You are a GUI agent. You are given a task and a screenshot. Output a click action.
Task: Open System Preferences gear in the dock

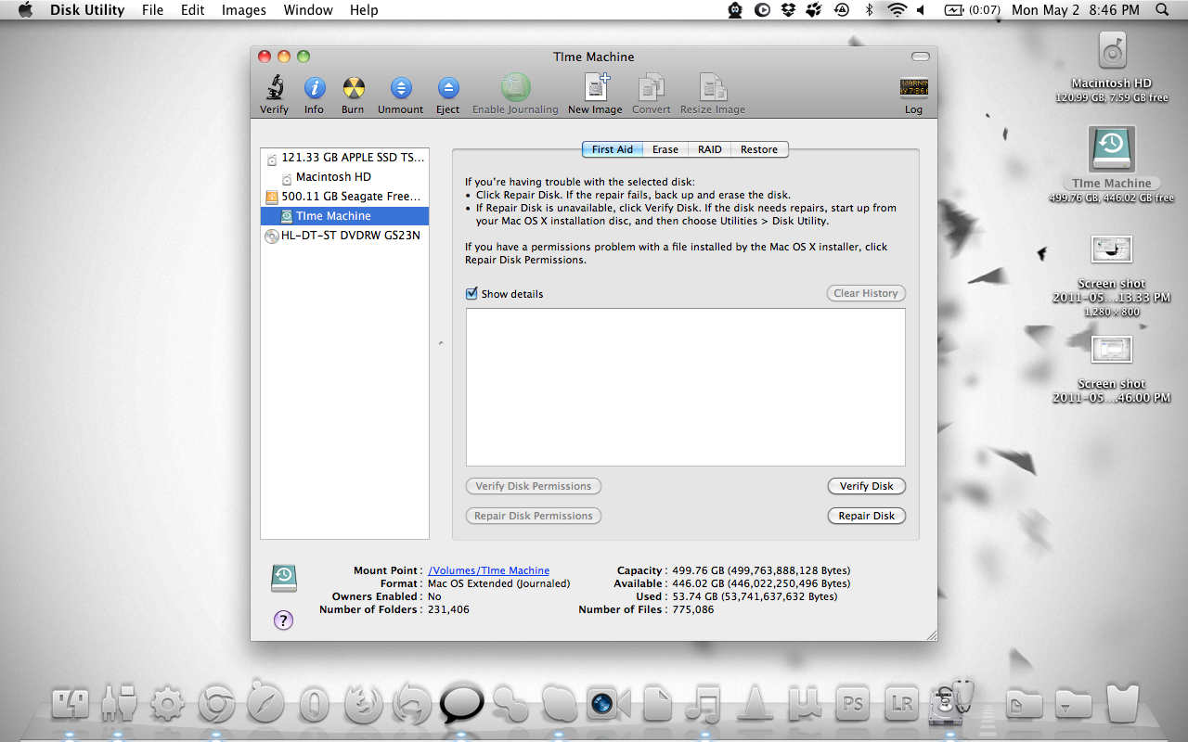coord(167,705)
